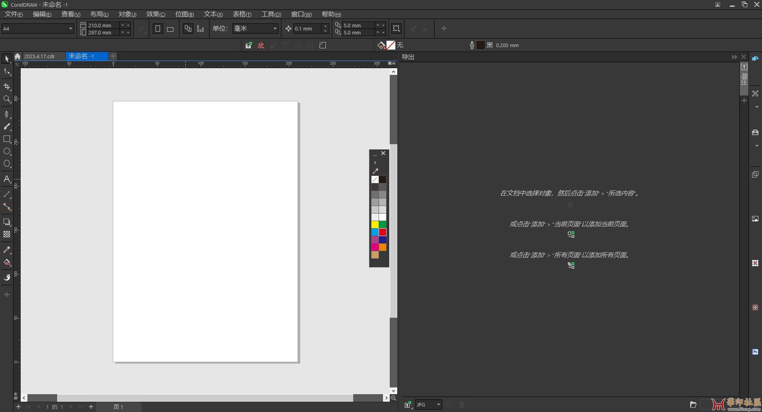
Task: Select the Smart Fill tool
Action: coord(7,277)
